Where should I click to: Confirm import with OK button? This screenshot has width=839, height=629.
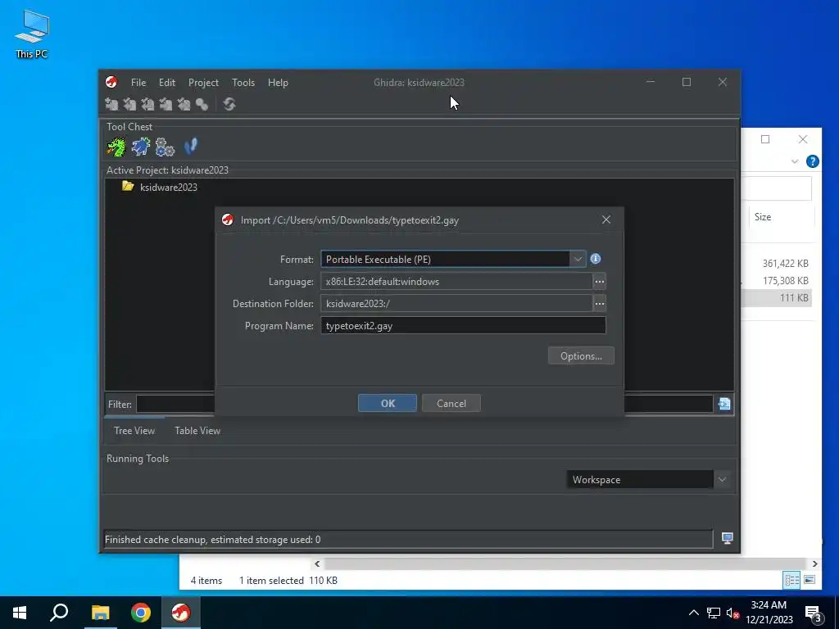[x=388, y=403]
